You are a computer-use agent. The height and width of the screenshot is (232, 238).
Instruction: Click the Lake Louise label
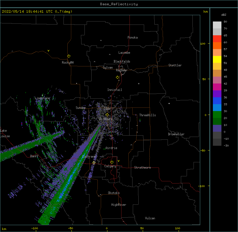click(x=5, y=133)
